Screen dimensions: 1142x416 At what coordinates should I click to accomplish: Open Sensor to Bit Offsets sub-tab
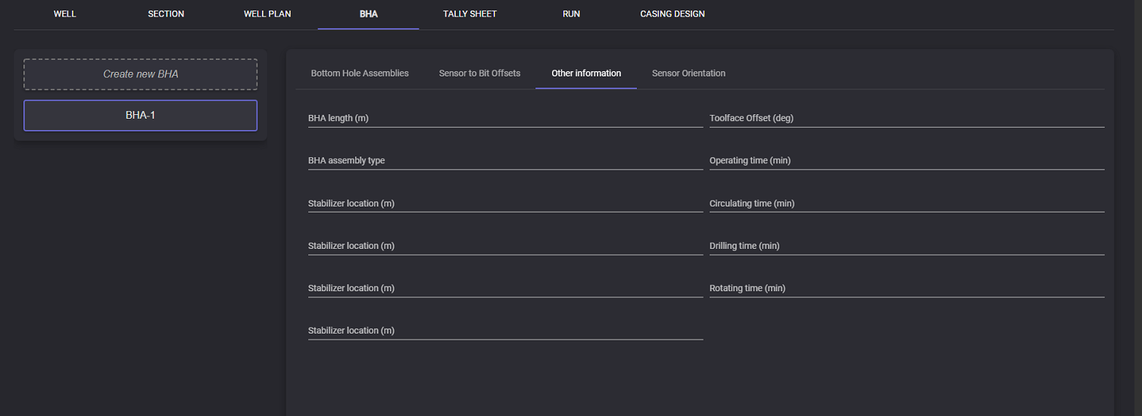[479, 73]
